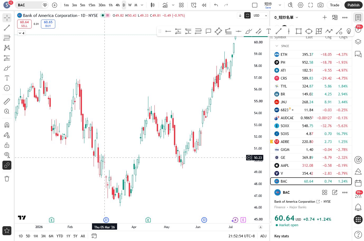Open the bar replay button
This screenshot has width=364, height=241.
[204, 5]
